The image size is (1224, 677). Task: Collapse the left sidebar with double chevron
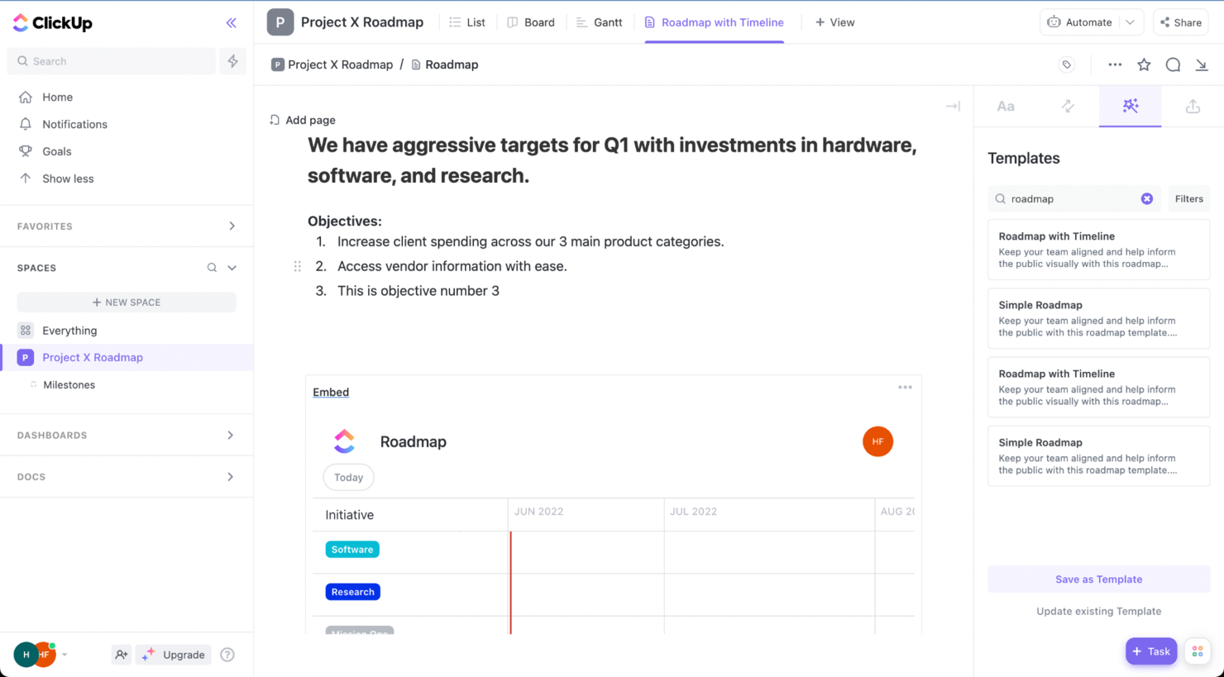[x=231, y=22]
